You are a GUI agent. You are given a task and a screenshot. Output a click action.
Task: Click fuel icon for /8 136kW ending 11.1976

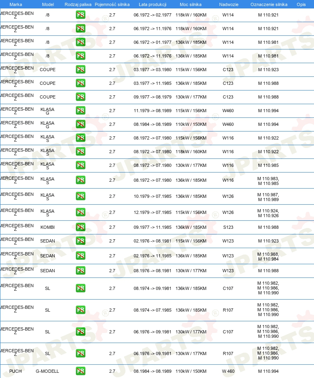pyautogui.click(x=80, y=56)
